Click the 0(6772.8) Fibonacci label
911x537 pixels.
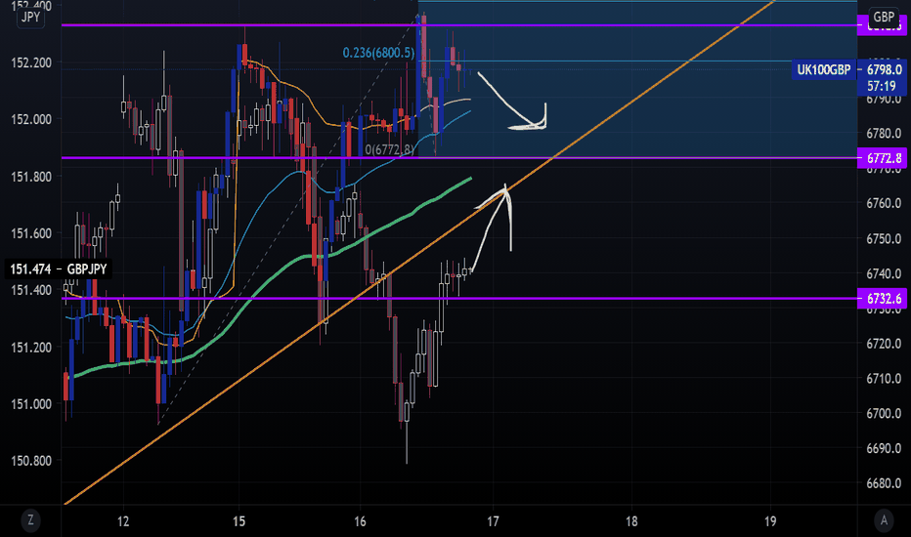pos(390,149)
